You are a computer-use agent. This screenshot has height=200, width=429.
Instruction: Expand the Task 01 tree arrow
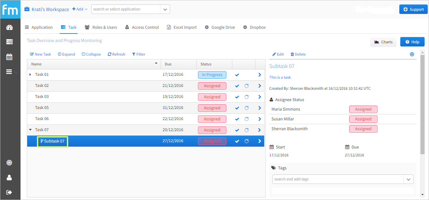30,75
